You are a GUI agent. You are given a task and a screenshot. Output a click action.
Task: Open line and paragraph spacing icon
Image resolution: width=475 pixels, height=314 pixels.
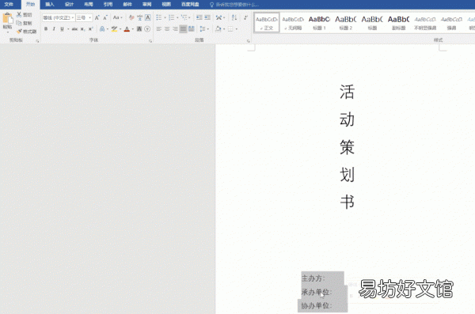203,29
